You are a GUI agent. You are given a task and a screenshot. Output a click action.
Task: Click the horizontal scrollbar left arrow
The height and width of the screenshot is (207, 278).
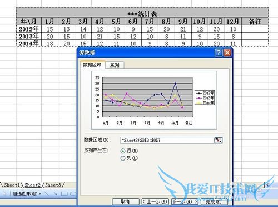(267, 185)
